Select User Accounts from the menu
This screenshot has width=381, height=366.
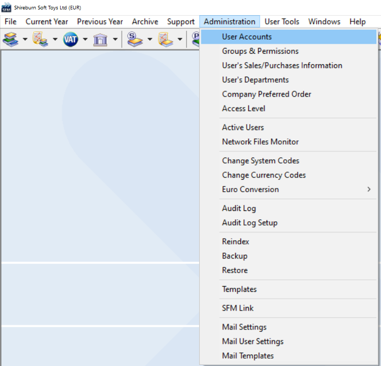288,37
